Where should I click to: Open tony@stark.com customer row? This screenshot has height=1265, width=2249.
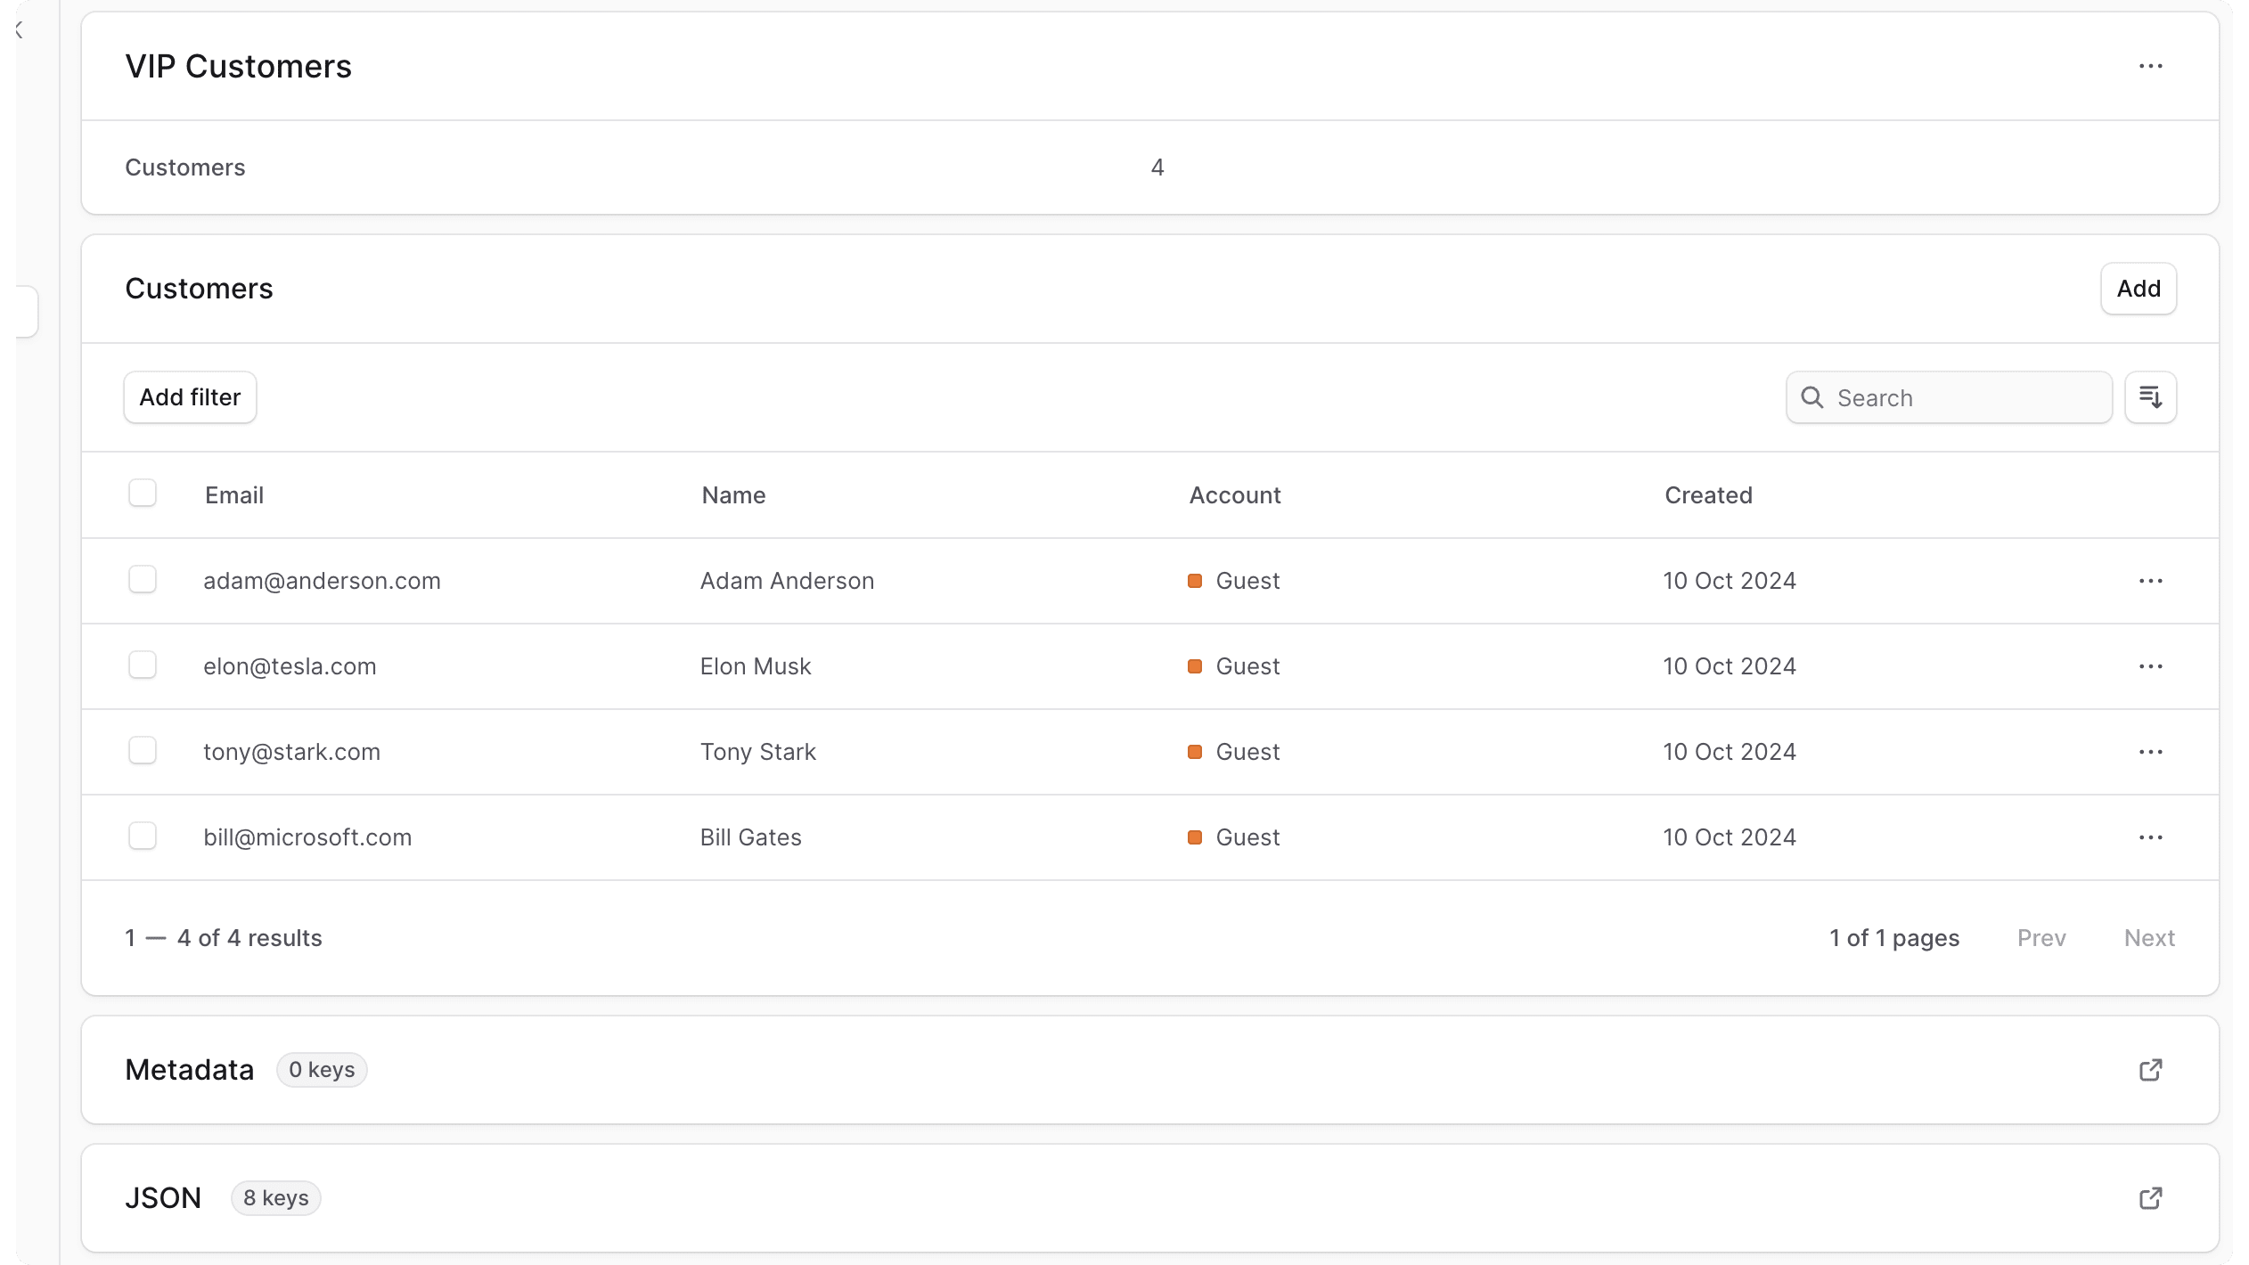tap(291, 752)
